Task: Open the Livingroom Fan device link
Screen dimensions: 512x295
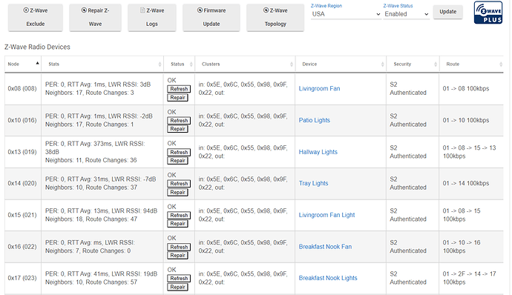Action: [319, 88]
